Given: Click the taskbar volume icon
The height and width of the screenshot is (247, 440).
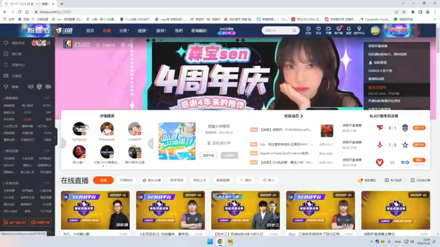Looking at the screenshot, I should [x=412, y=242].
